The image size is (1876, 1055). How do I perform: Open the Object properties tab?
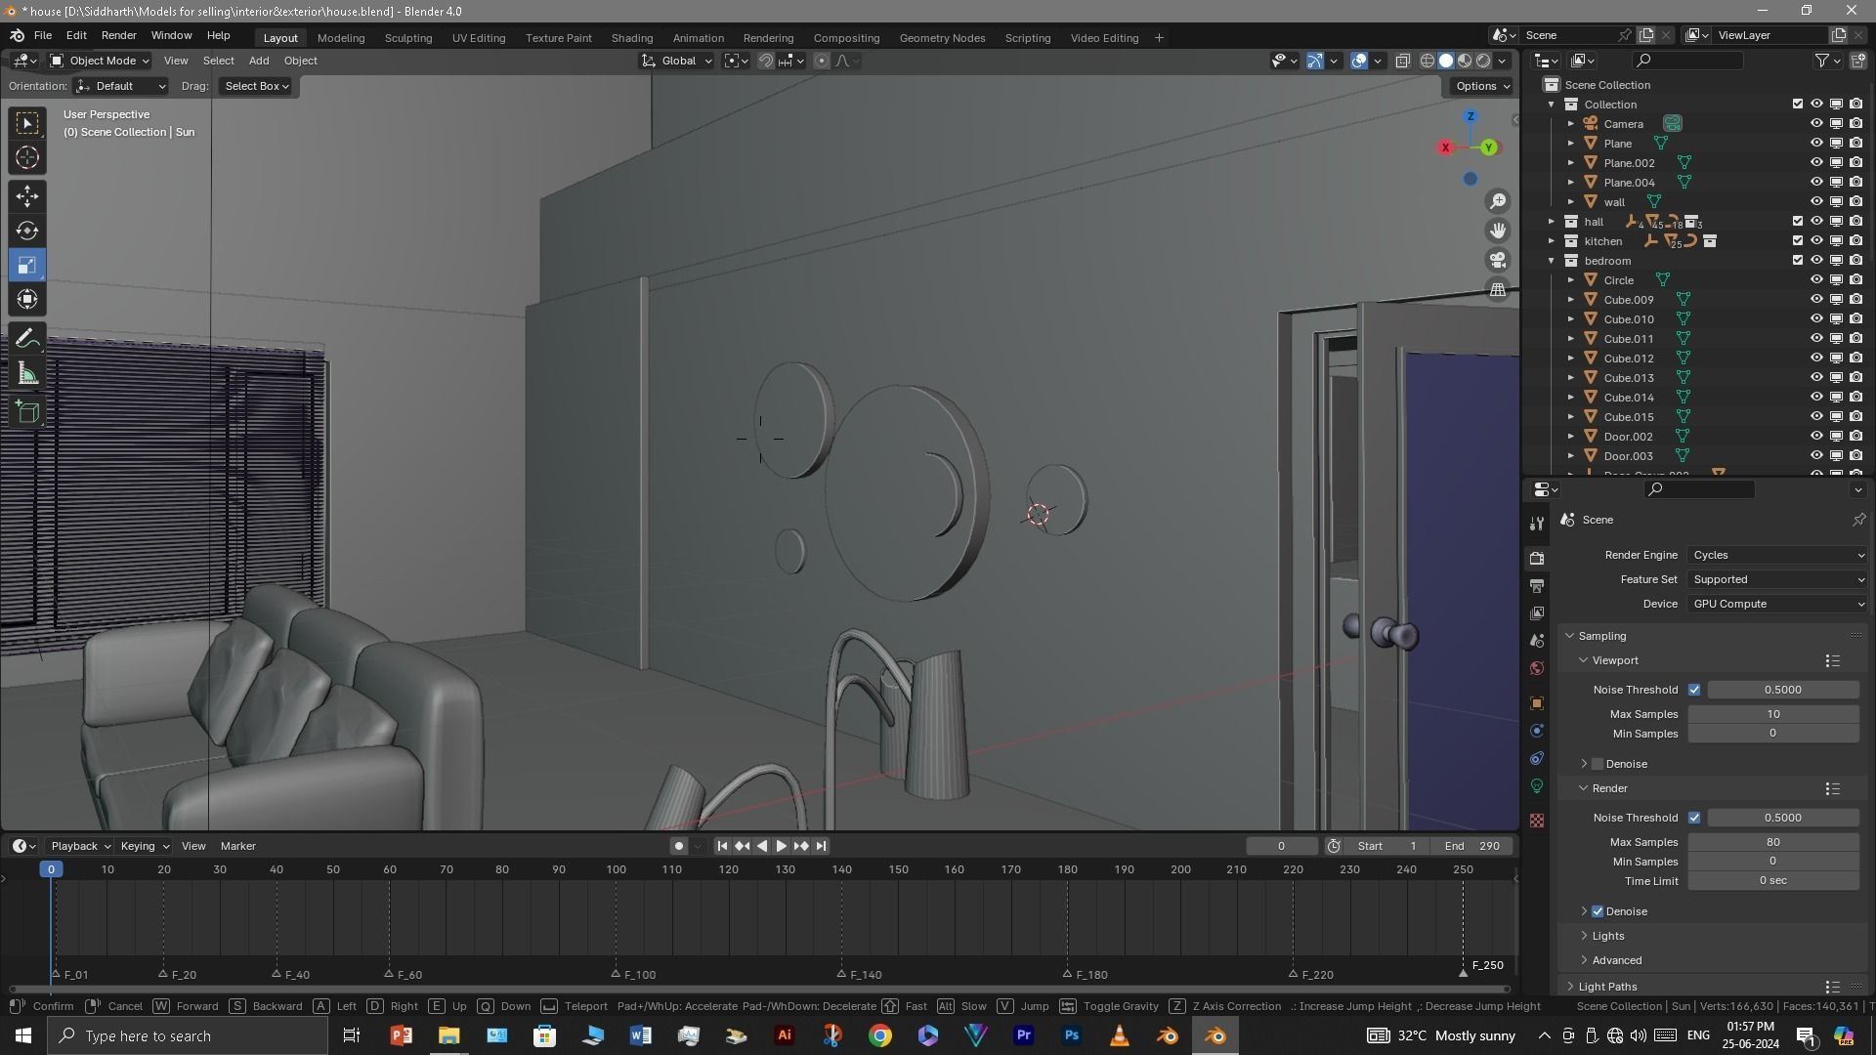tap(1537, 703)
